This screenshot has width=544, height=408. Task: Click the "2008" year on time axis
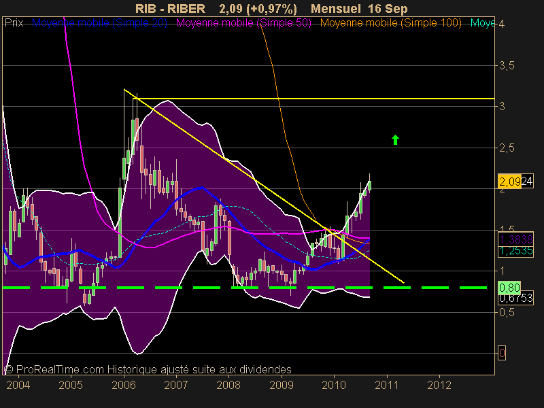[x=228, y=385]
